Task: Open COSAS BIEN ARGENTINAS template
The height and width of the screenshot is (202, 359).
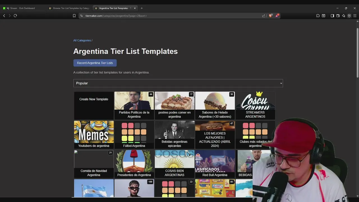Action: tap(174, 164)
